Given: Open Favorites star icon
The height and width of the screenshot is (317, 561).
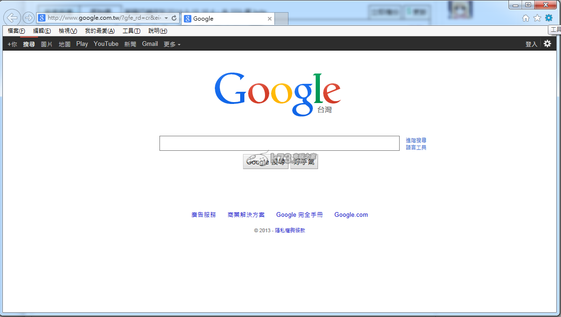Looking at the screenshot, I should [x=537, y=18].
